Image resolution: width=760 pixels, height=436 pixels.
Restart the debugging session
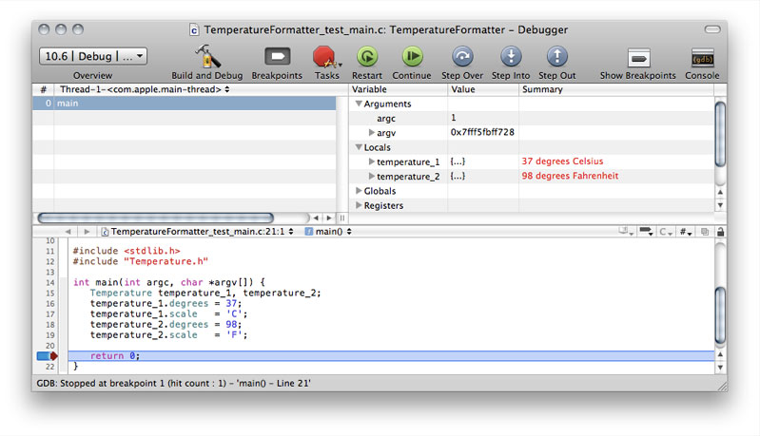tap(367, 57)
